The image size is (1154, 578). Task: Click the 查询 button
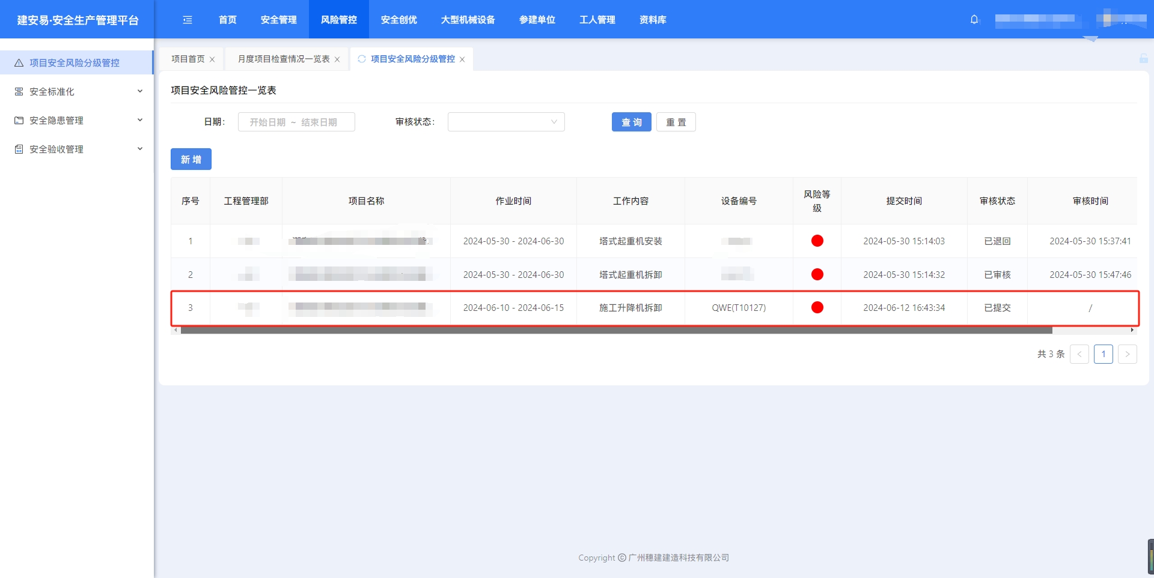coord(631,122)
